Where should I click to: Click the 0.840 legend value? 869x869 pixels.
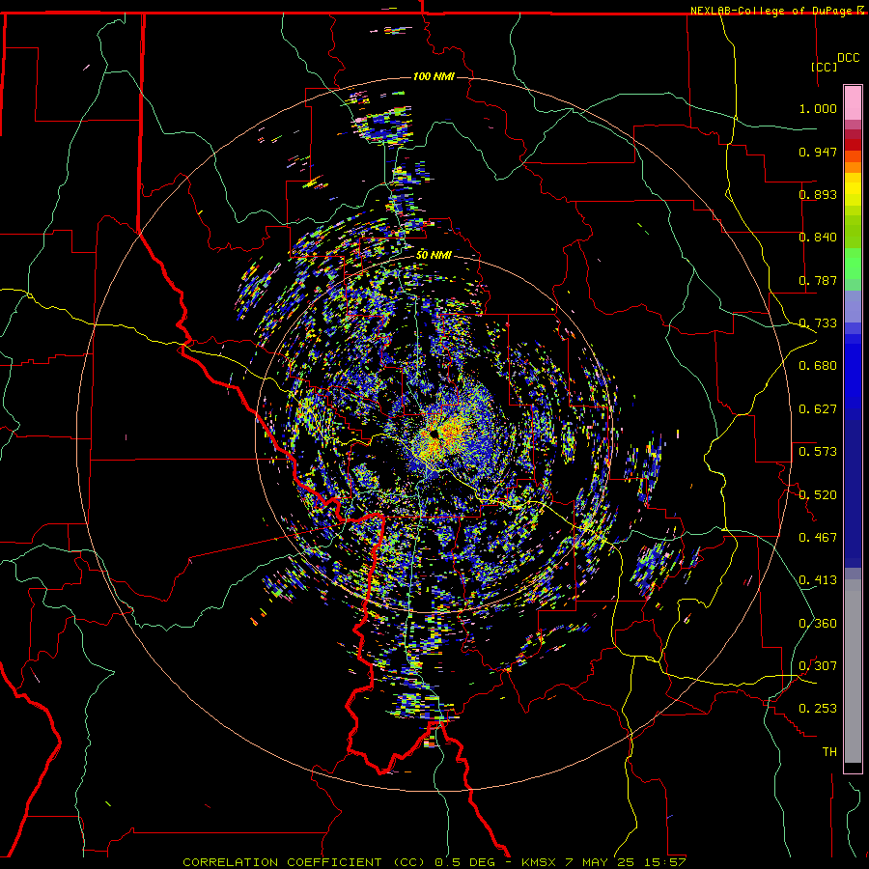point(818,238)
